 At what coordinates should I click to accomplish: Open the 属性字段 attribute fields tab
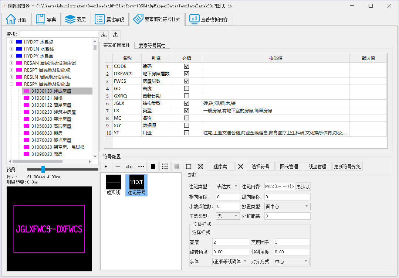pos(110,19)
